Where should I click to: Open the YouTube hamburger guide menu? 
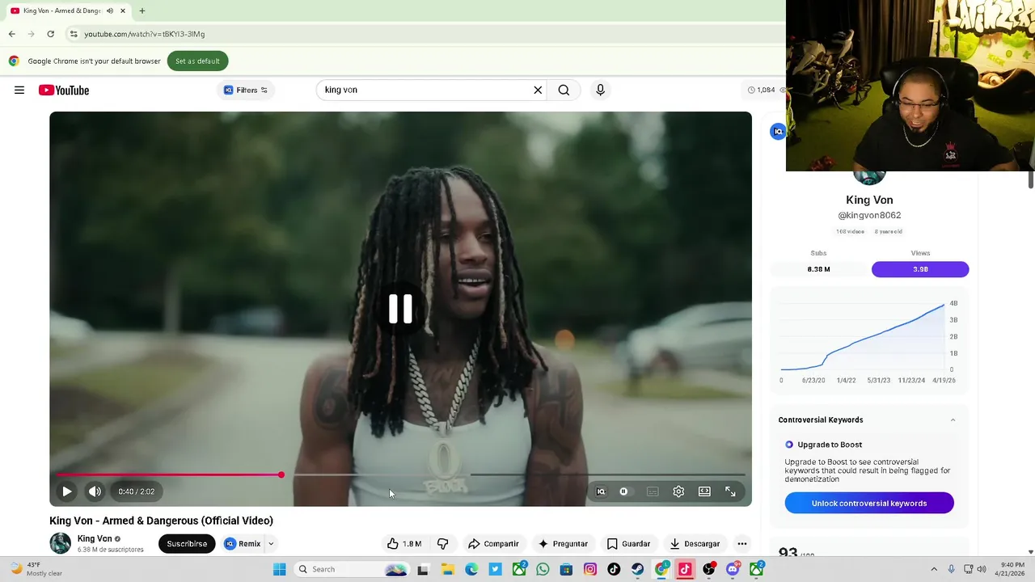(19, 90)
